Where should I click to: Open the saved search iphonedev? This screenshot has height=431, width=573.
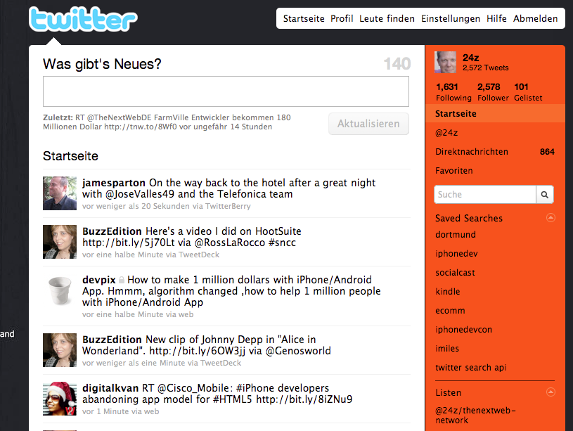456,254
